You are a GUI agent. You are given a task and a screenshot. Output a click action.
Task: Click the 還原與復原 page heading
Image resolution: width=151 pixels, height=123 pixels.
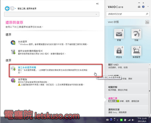click(14, 23)
